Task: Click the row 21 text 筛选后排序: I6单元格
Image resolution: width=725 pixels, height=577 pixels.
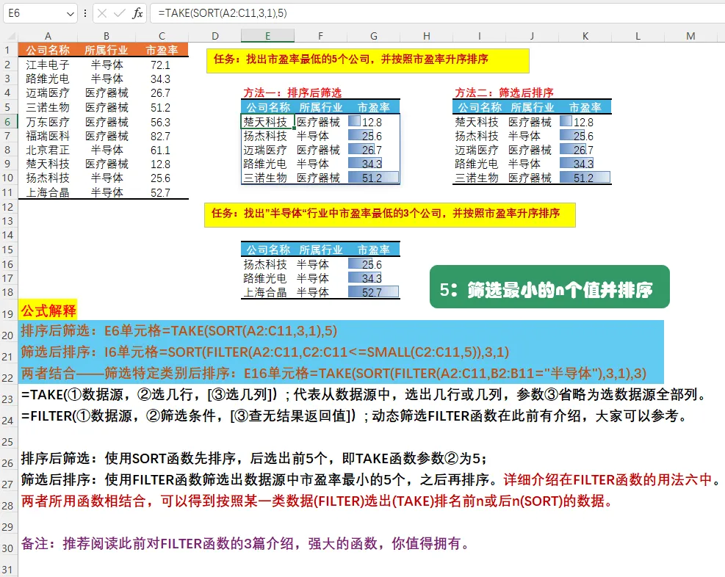Action: pos(264,352)
